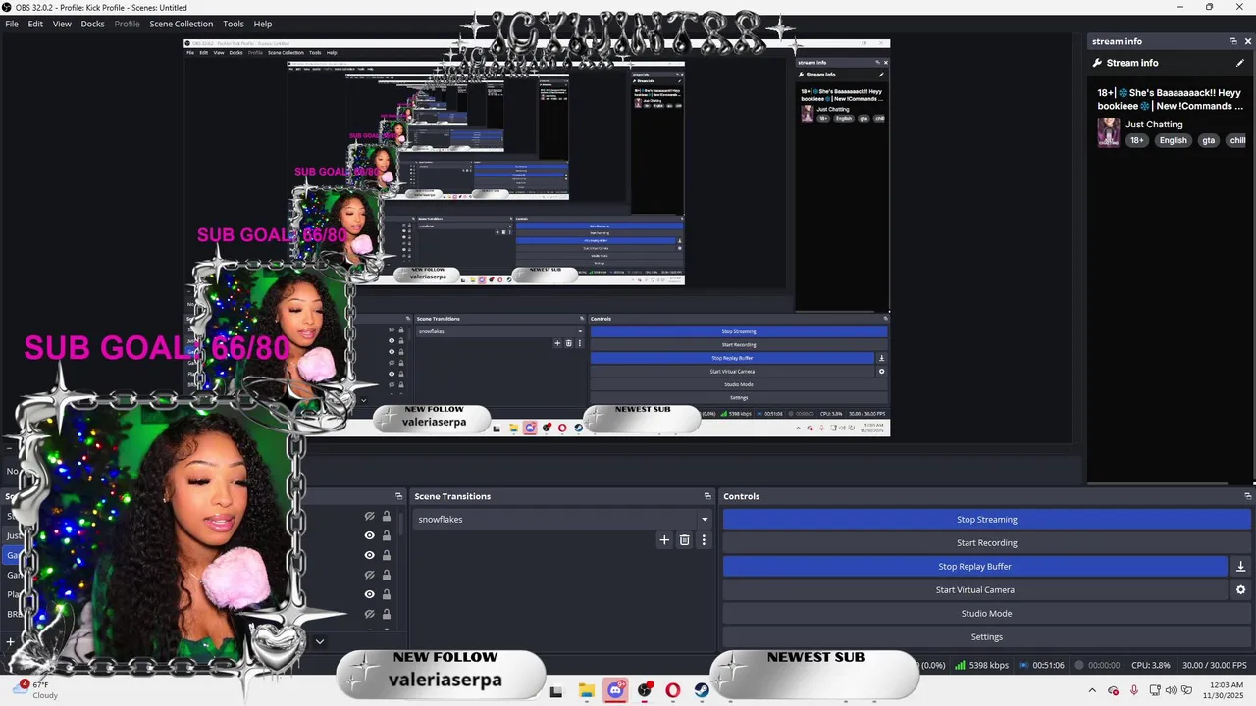Open transition properties three-dot menu
Viewport: 1256px width, 706px height.
703,540
